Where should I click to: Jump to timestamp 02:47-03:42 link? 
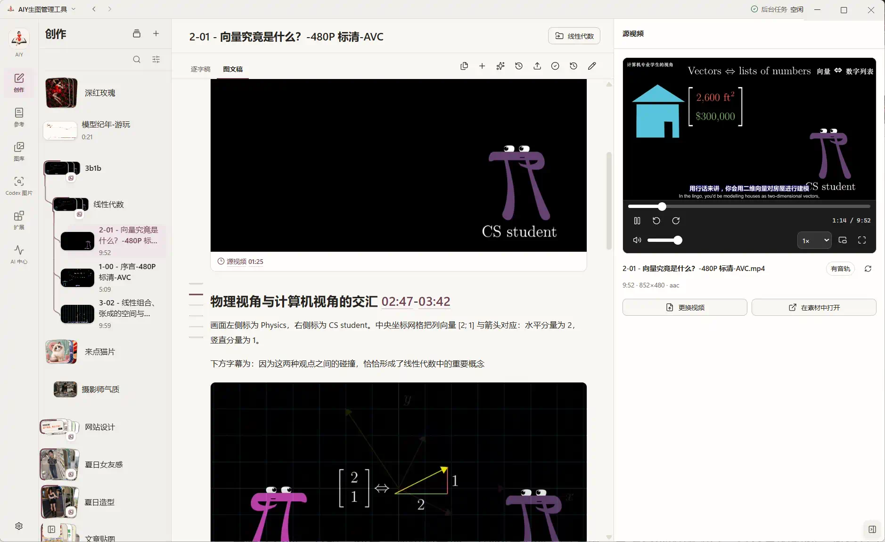pos(416,301)
